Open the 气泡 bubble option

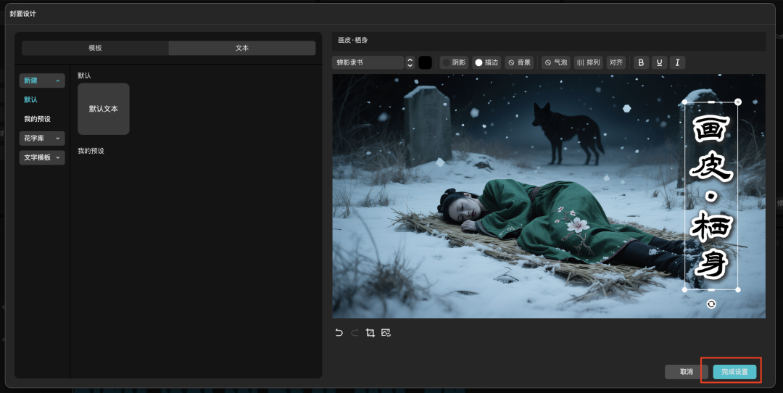click(556, 62)
